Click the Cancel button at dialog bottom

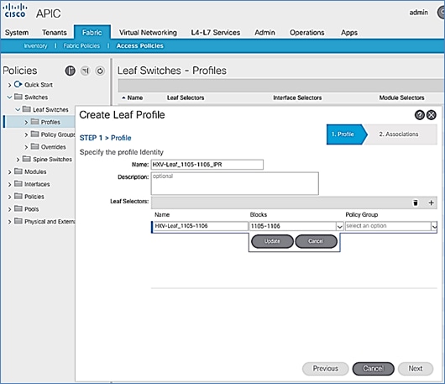pos(373,368)
